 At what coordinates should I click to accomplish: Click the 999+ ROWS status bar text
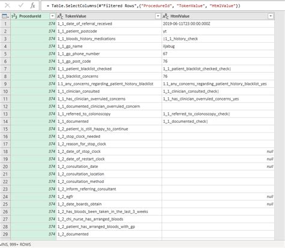point(20,244)
